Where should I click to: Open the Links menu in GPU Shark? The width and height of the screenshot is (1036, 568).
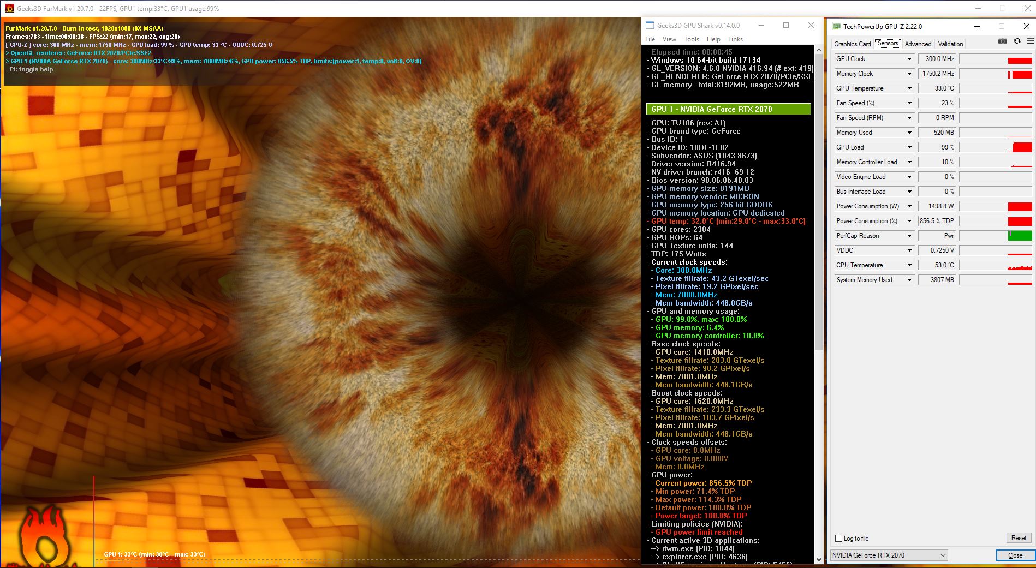tap(735, 39)
